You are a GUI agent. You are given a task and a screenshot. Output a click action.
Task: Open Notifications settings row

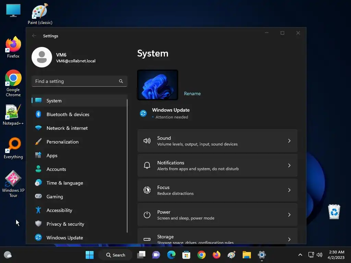tap(217, 165)
